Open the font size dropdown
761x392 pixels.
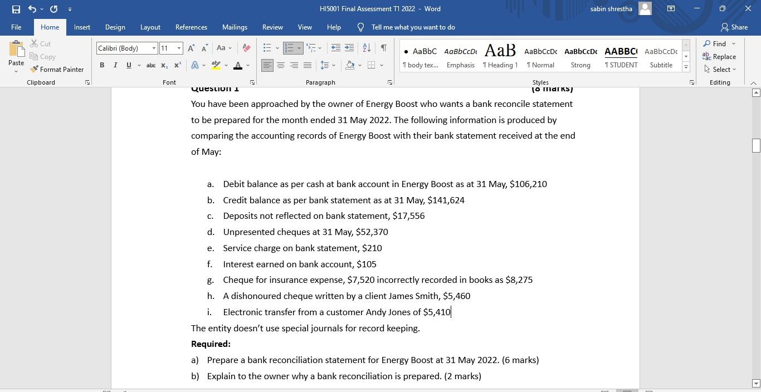178,48
